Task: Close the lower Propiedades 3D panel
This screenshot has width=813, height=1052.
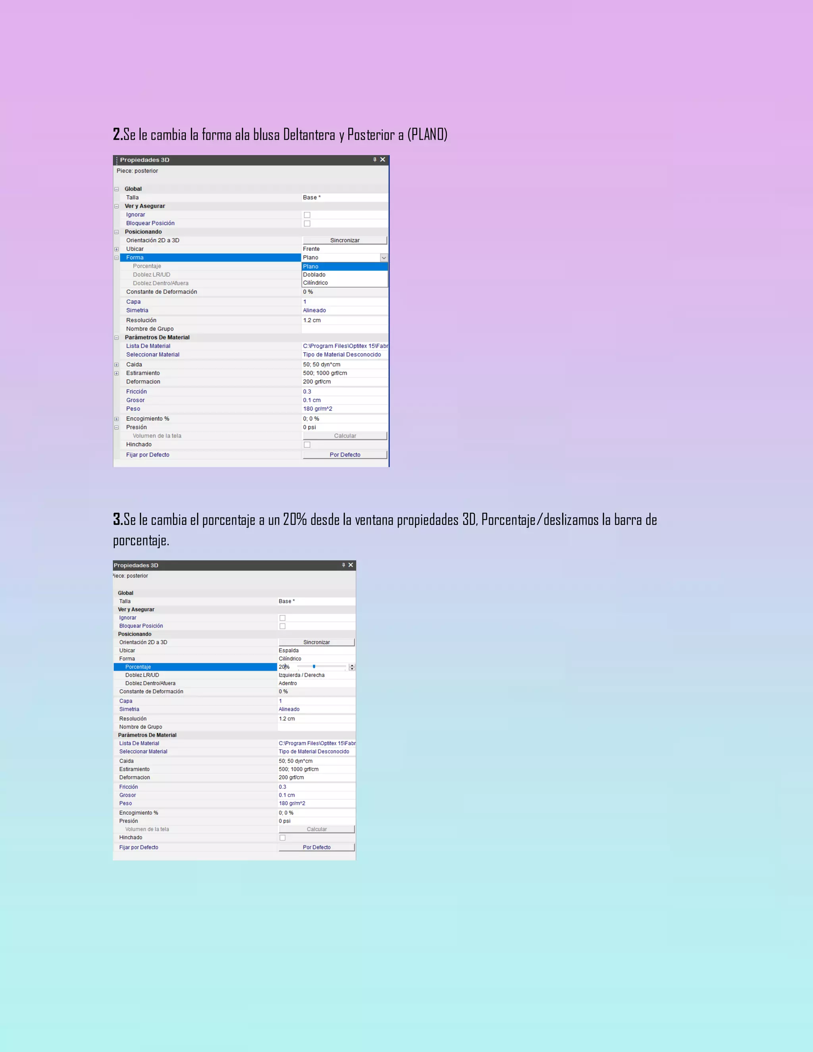Action: (351, 565)
